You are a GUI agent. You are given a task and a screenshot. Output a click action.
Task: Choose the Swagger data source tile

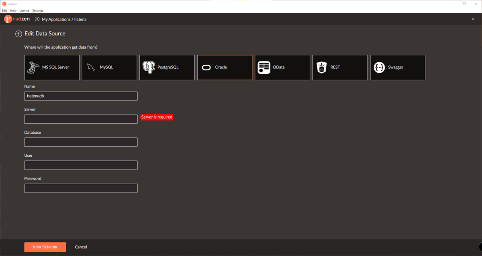[398, 68]
